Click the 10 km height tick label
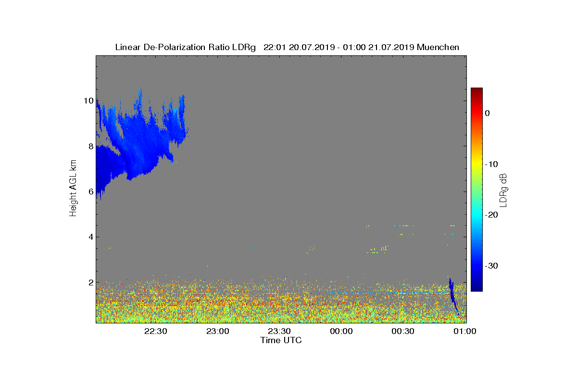This screenshot has height=385, width=577. point(88,101)
